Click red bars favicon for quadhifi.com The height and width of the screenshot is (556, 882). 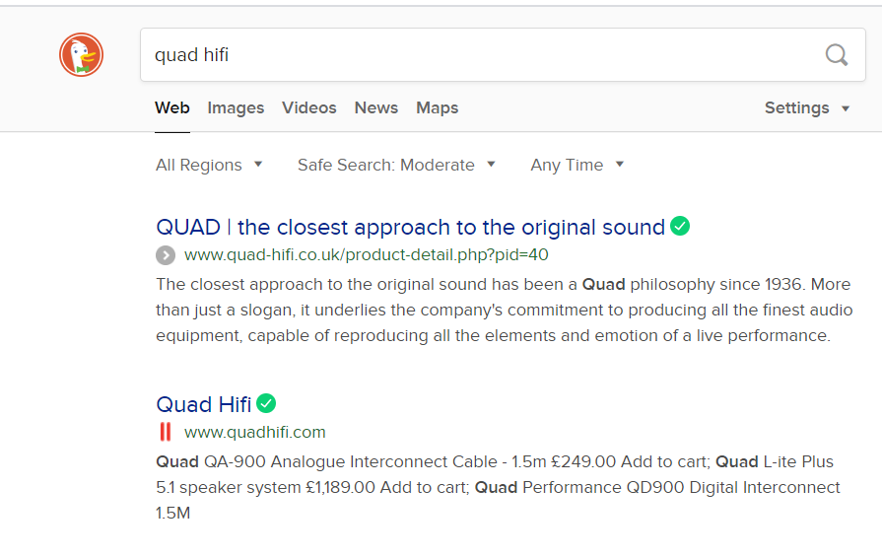(x=166, y=432)
